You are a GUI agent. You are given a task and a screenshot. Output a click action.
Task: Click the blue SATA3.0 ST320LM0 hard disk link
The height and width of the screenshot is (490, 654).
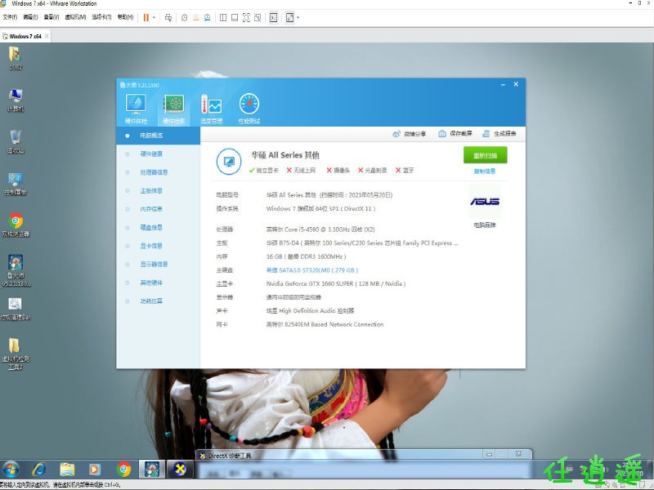click(x=312, y=270)
